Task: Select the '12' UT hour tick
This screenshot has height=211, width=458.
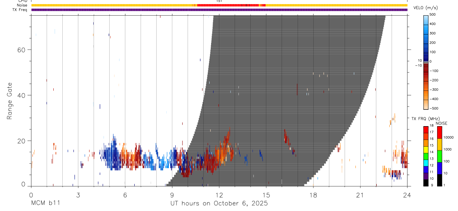Action: click(x=219, y=195)
